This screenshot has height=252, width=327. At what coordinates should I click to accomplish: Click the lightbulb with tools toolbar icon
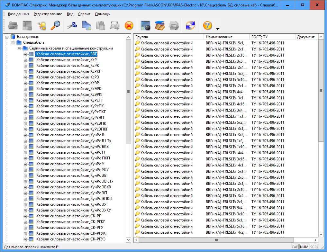[x=42, y=25]
